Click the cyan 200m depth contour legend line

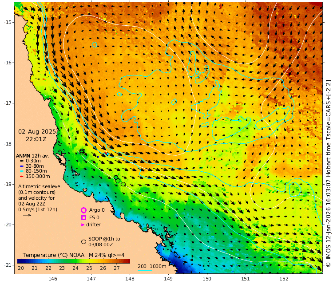click(x=145, y=270)
